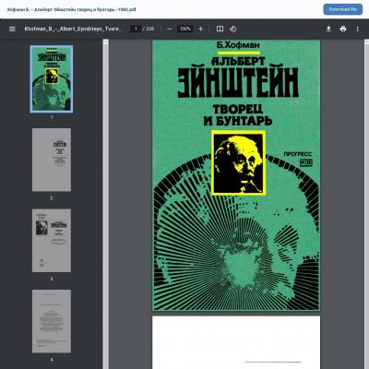Click the zoom in plus icon
This screenshot has width=369, height=369.
pos(201,29)
